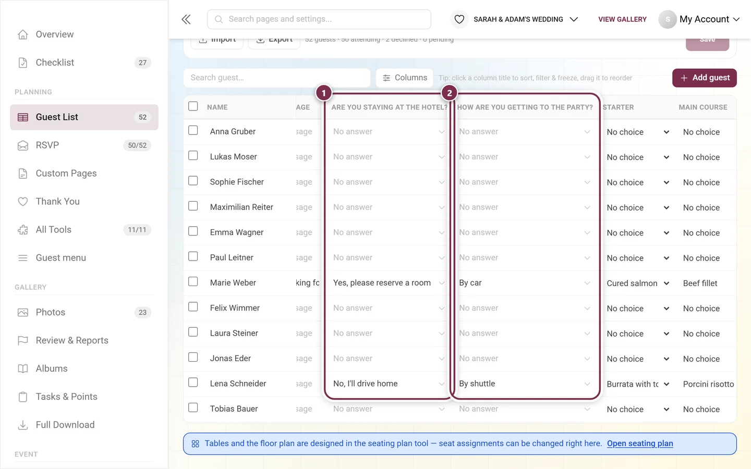Screen dimensions: 751x469
Task: Follow the Open seating plan link
Action: click(x=640, y=443)
